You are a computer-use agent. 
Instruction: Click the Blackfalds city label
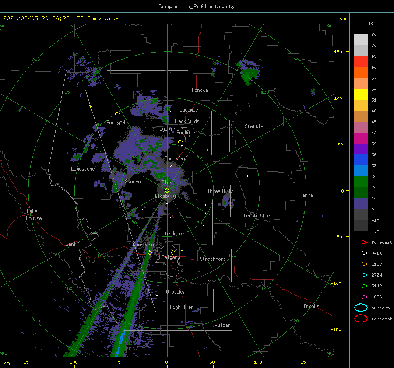click(x=186, y=121)
